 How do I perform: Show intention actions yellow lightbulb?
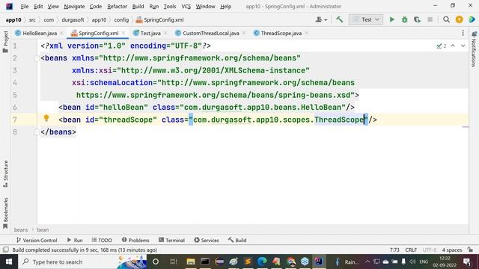point(46,118)
